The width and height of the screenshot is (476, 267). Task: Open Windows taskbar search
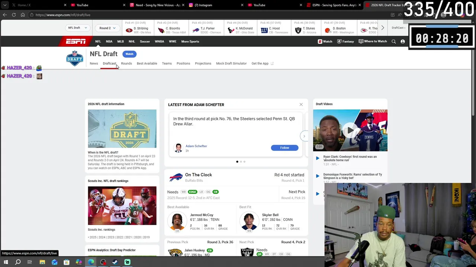click(x=18, y=262)
